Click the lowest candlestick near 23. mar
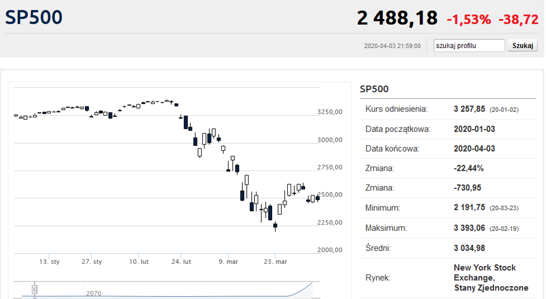The height and width of the screenshot is (299, 546). [276, 226]
